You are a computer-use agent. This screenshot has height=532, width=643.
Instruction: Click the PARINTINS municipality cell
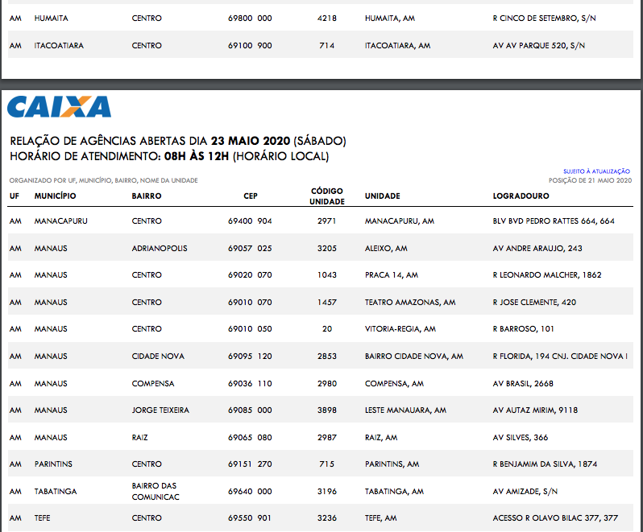pos(54,464)
